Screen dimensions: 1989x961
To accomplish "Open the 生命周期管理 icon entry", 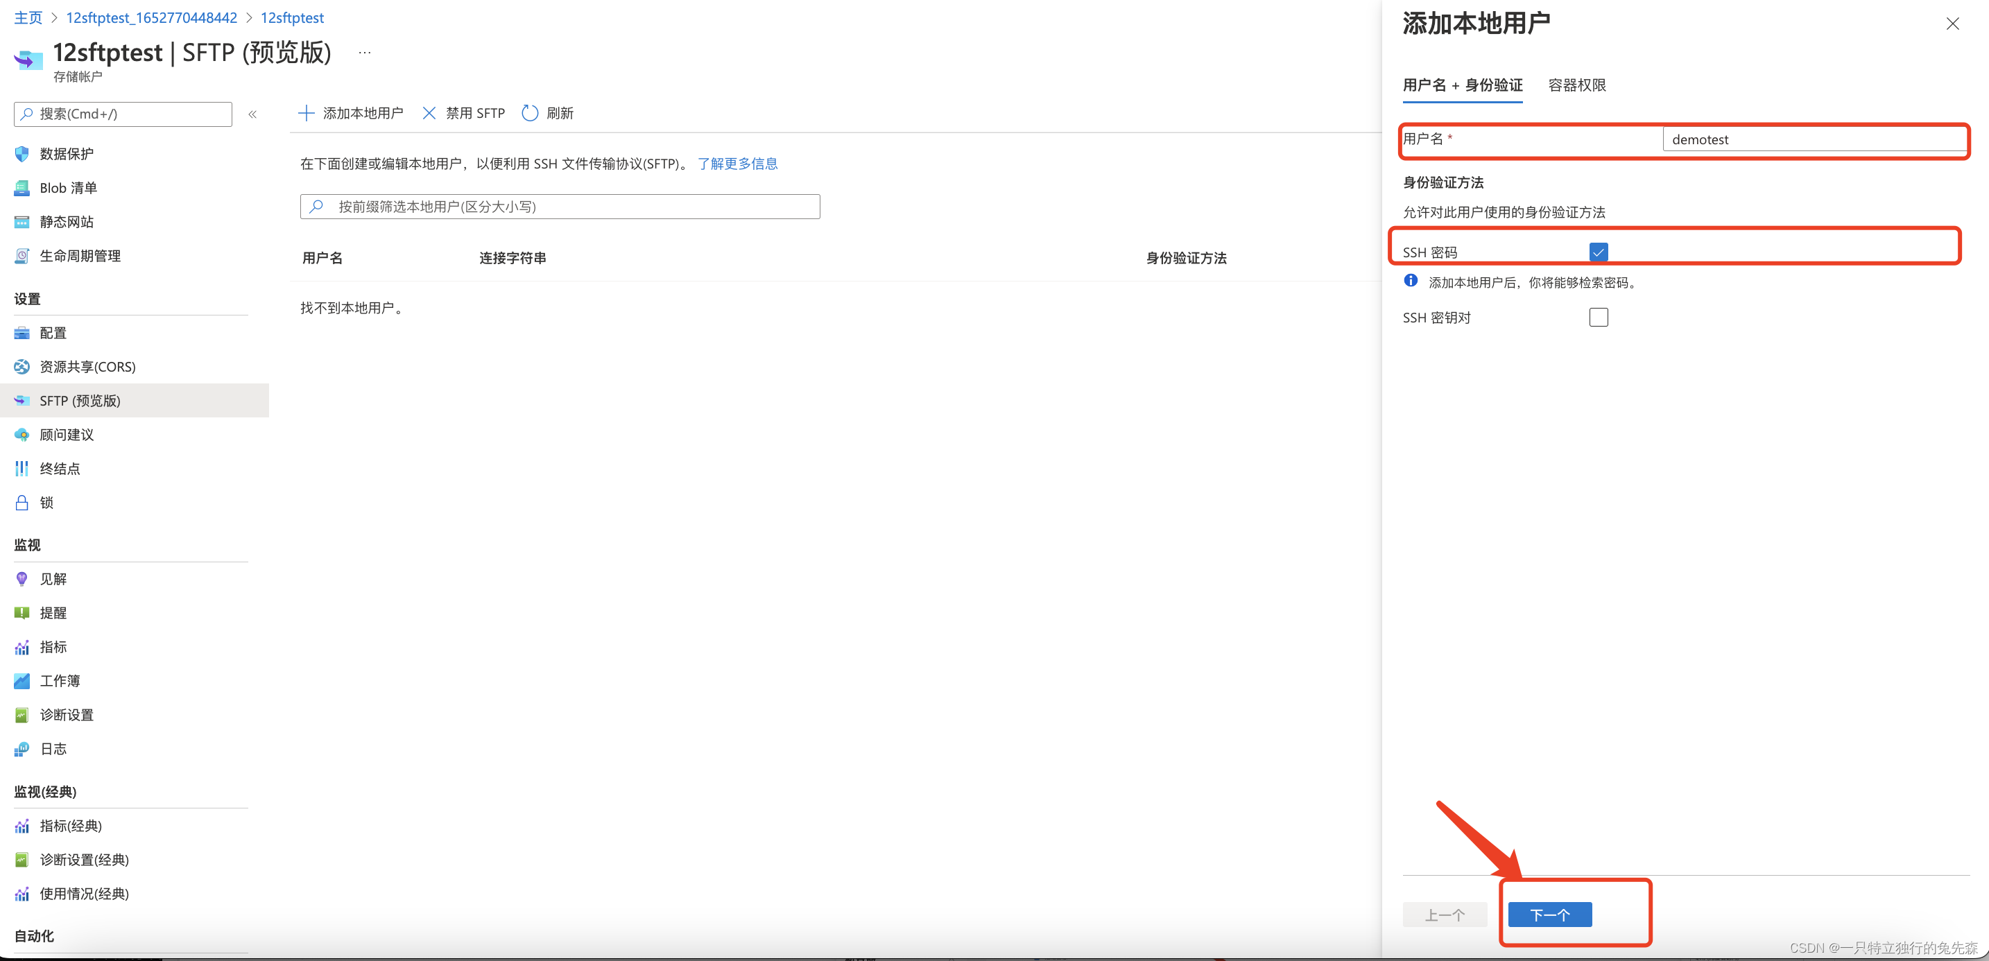I will click(x=21, y=255).
